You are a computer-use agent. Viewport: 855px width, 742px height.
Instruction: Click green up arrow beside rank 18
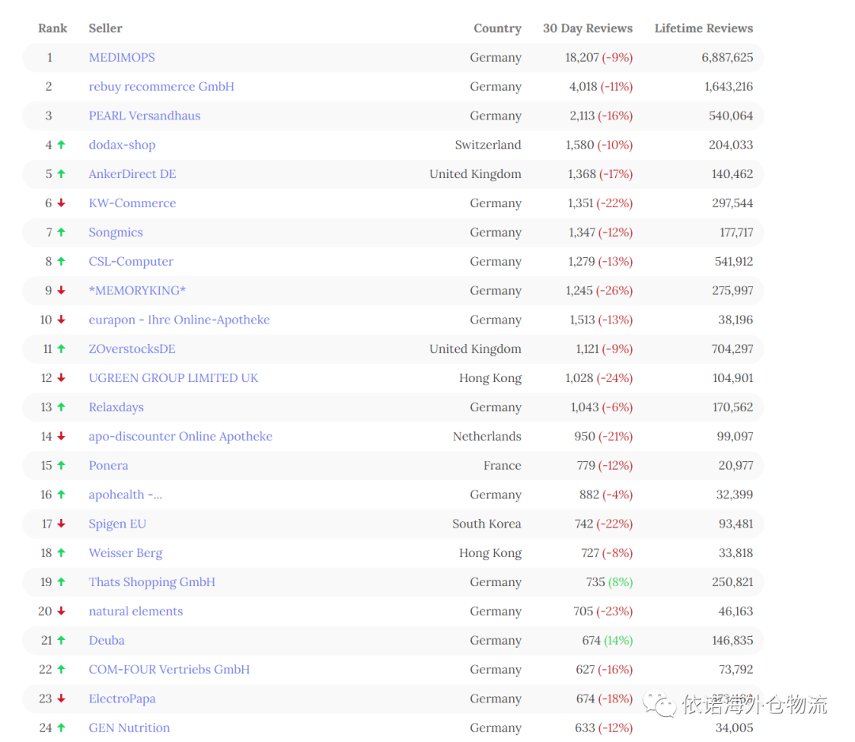pyautogui.click(x=61, y=553)
